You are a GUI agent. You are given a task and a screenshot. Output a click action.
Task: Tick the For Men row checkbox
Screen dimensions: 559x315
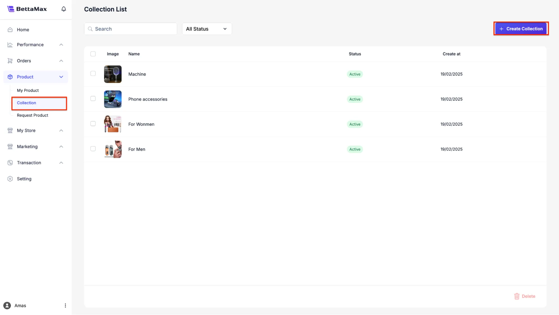[93, 149]
